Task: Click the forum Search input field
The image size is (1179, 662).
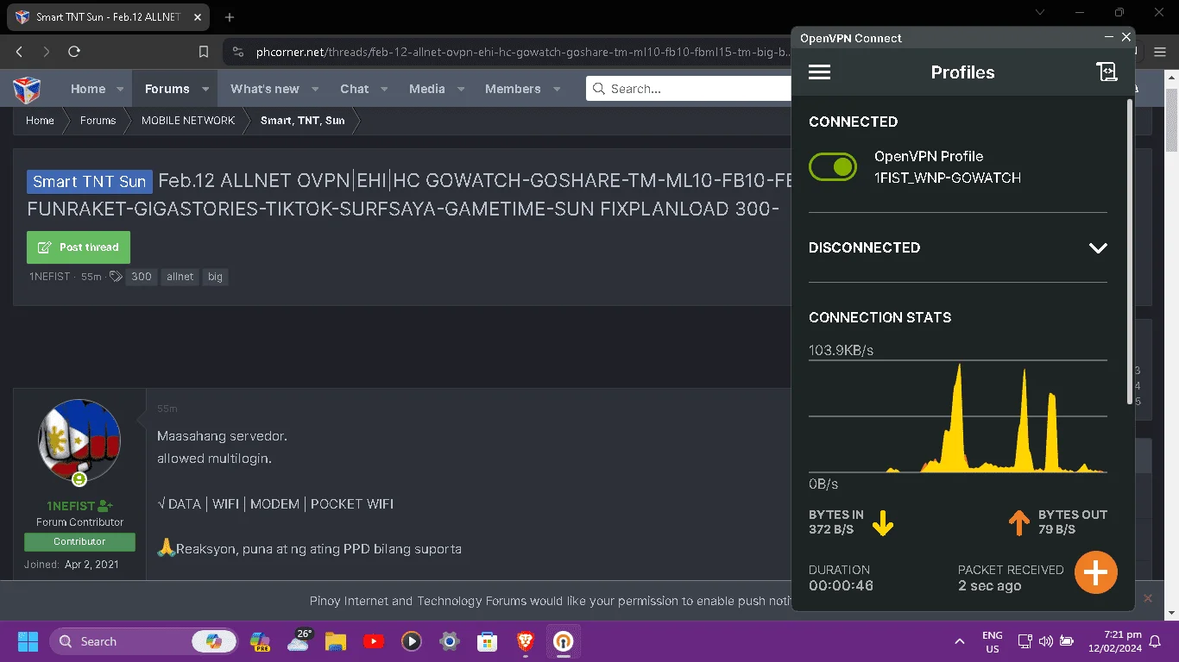Action: (689, 89)
